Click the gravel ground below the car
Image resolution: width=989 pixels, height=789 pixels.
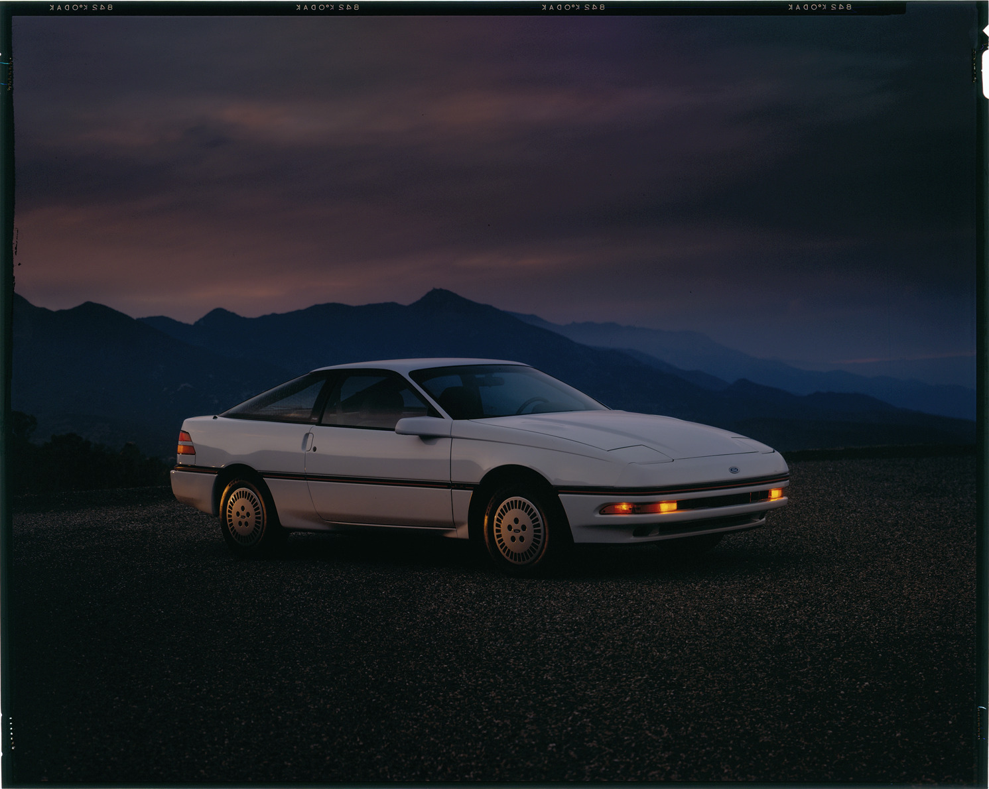[464, 650]
